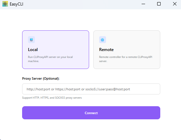Viewport: 181px width, 140px height.
Task: Select the Local mode card
Action: pyautogui.click(x=56, y=50)
